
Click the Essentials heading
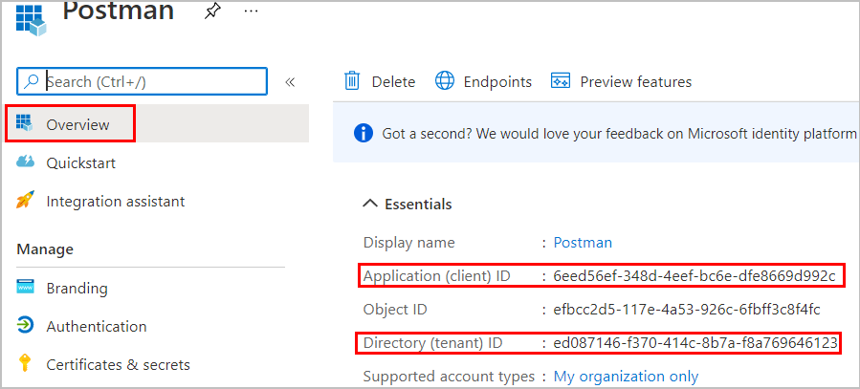(x=418, y=205)
